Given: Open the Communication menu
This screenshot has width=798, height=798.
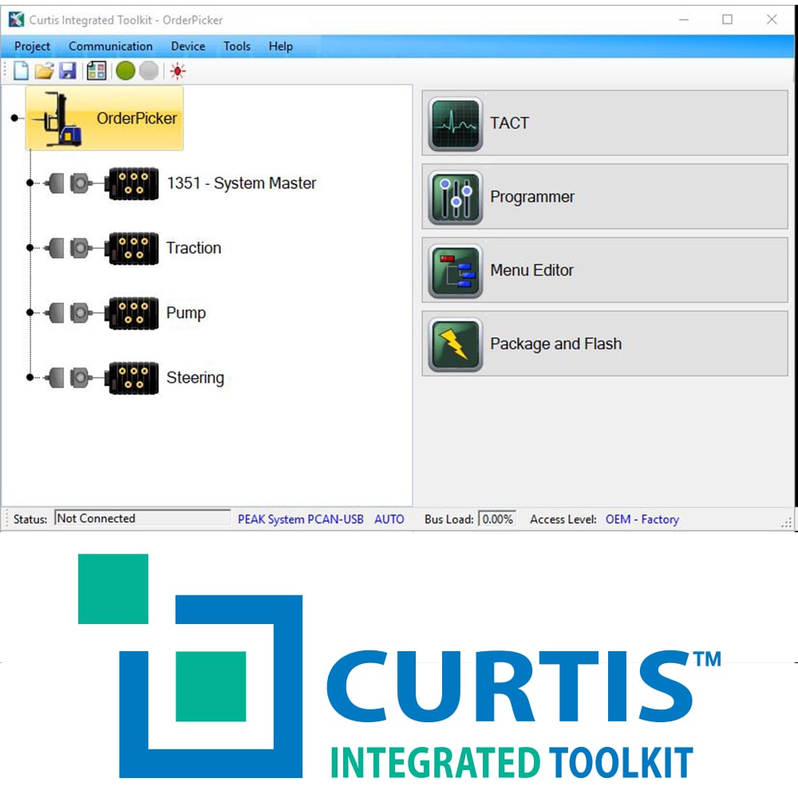Looking at the screenshot, I should (x=110, y=46).
